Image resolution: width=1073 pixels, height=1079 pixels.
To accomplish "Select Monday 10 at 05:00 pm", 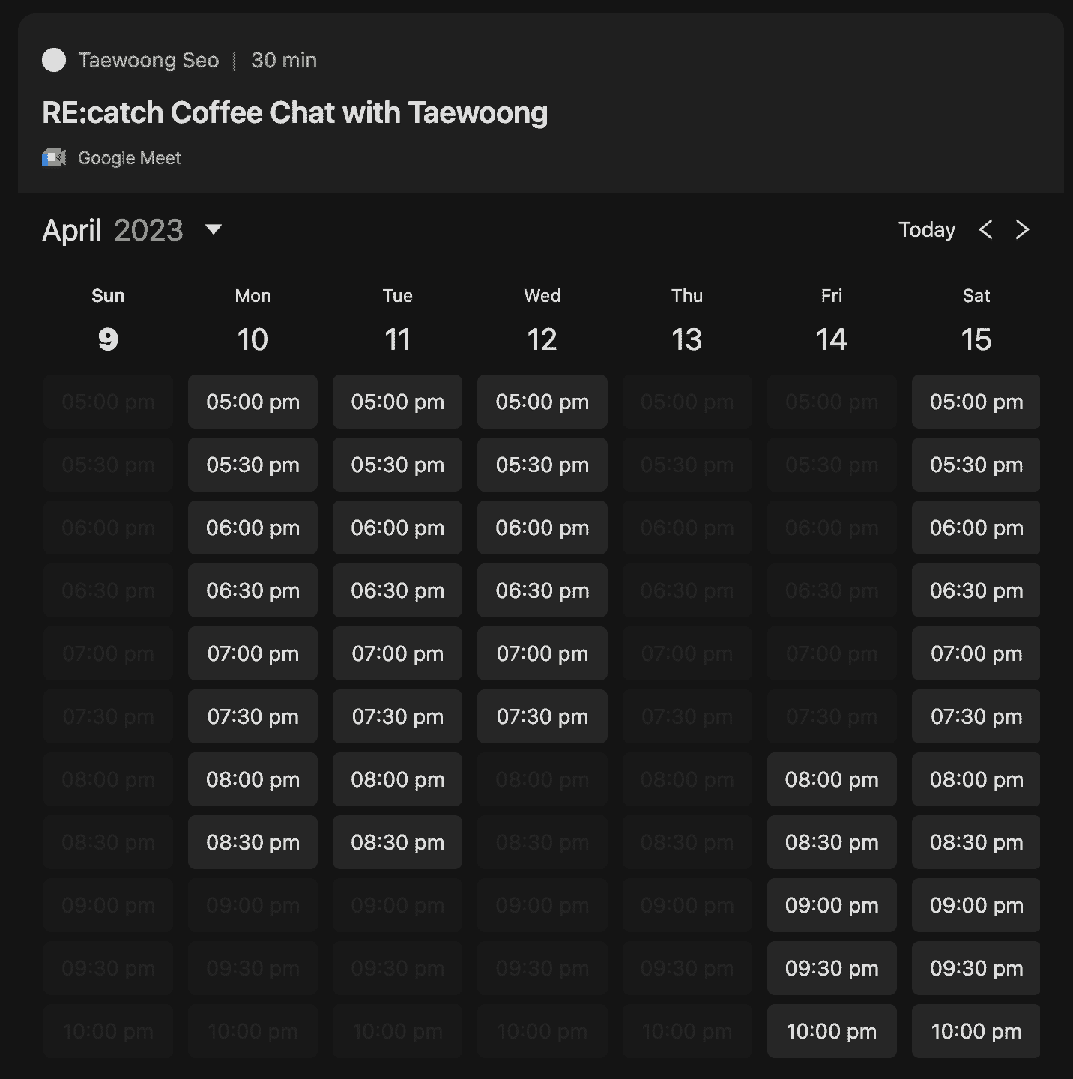I will click(253, 402).
